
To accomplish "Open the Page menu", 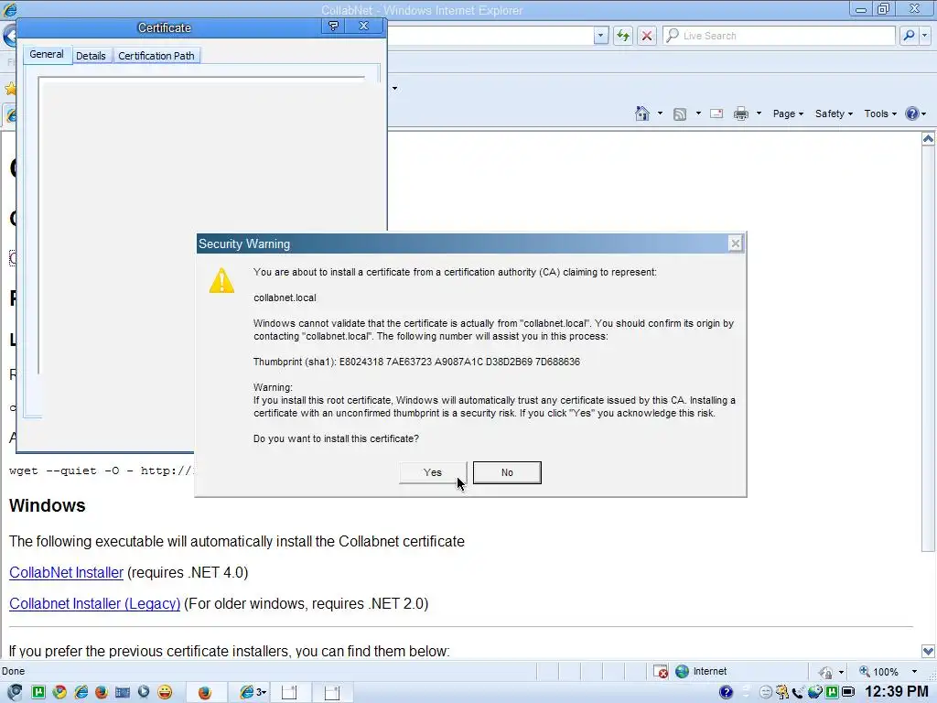I will coord(788,114).
